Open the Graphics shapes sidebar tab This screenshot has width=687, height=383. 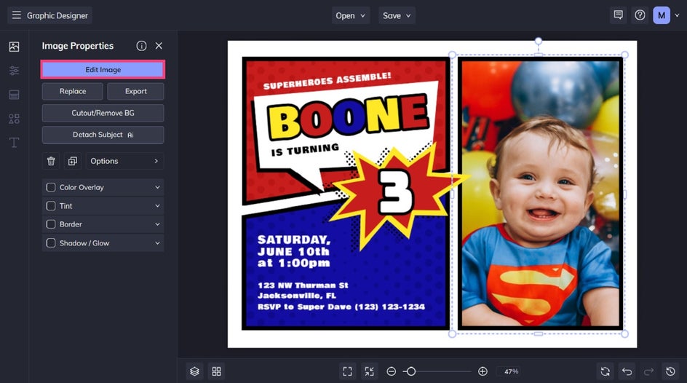(14, 119)
